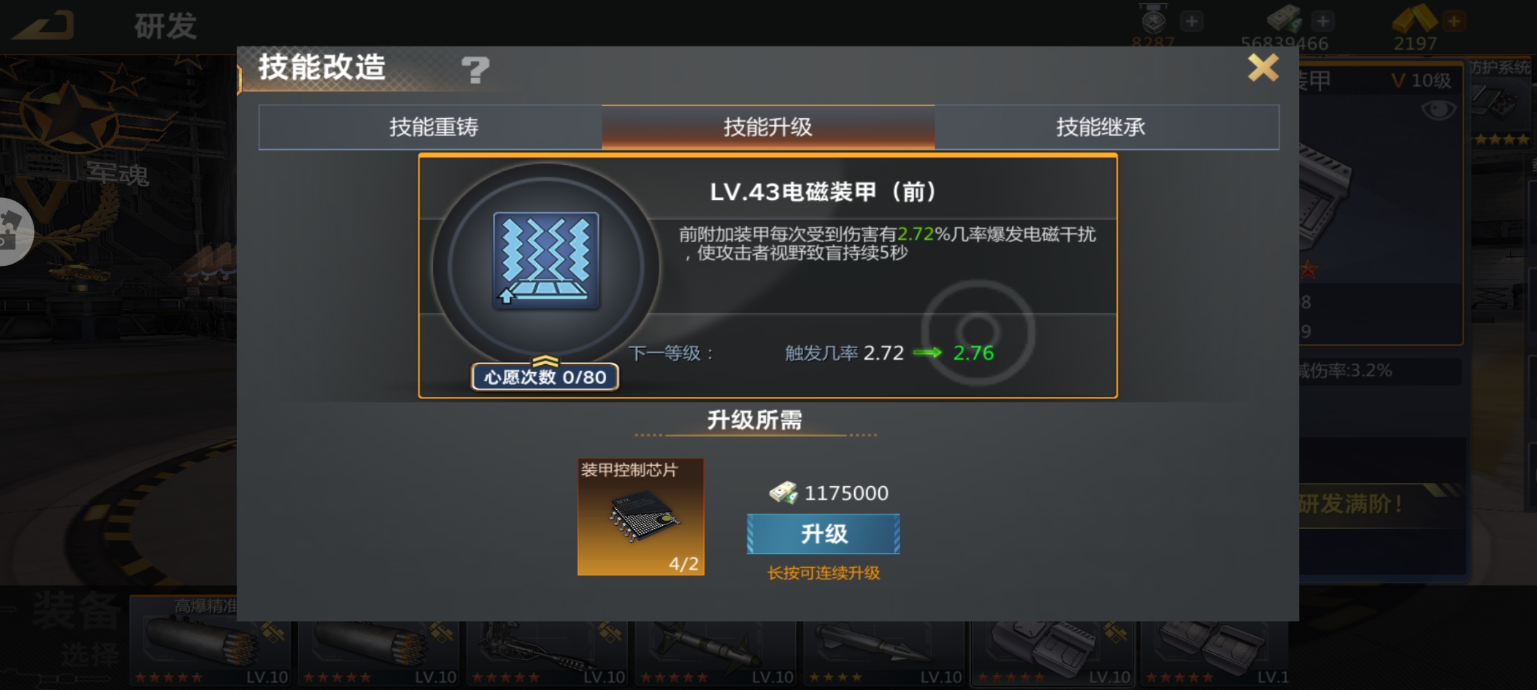
Task: Toggle the eye visibility icon on armor panel
Action: 1438,110
